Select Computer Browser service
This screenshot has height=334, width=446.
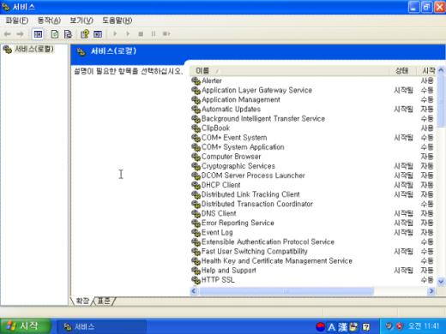pyautogui.click(x=231, y=157)
